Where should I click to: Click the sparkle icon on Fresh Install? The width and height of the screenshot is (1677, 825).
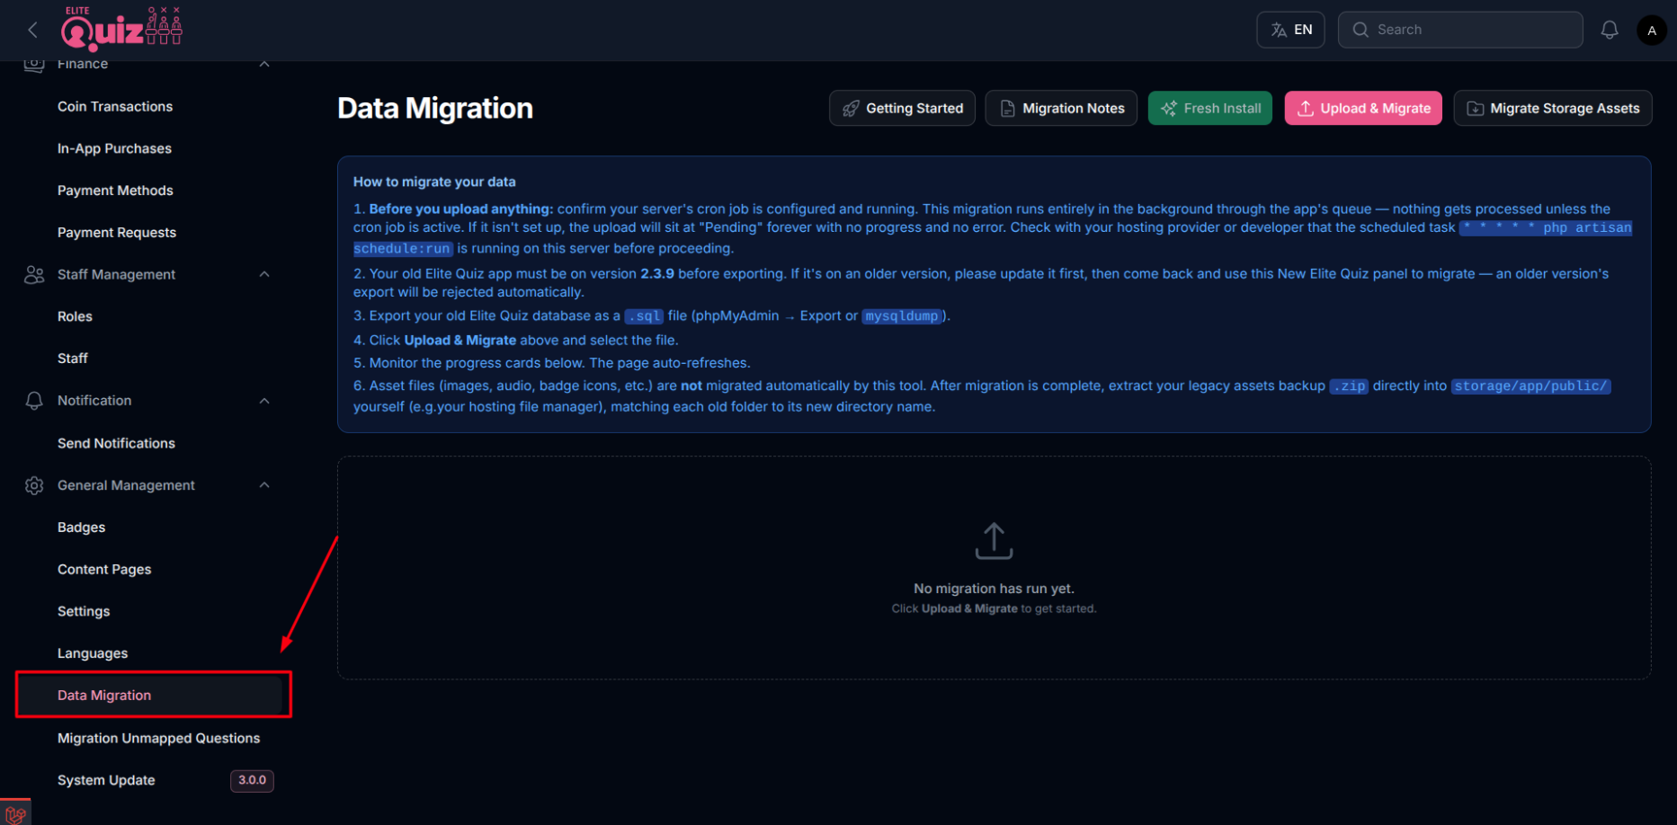1169,109
